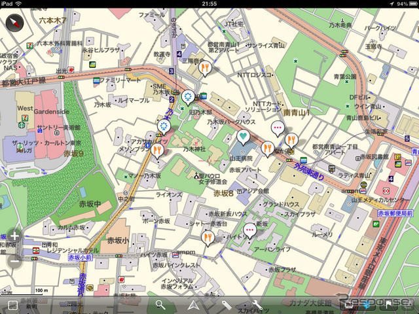This screenshot has height=314, width=419.
Task: Open search with the magnifier icon
Action: click(161, 305)
